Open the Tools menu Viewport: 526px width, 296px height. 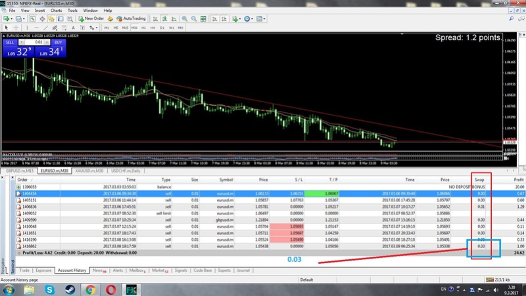click(x=72, y=11)
